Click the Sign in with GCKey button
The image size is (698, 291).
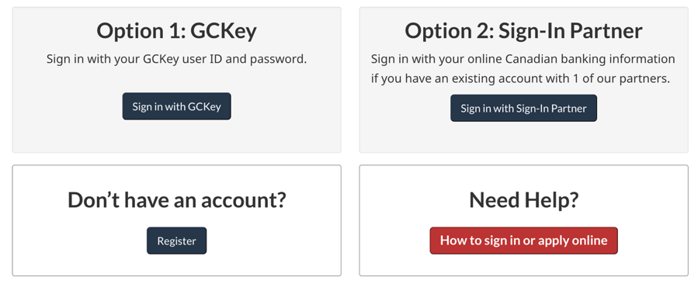(177, 106)
